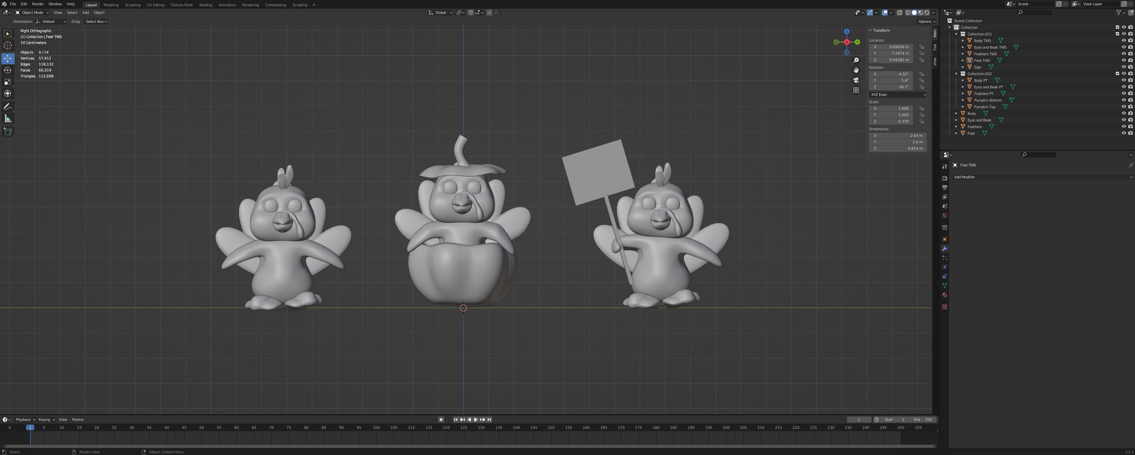Select the Measure ruler tool

pos(8,118)
